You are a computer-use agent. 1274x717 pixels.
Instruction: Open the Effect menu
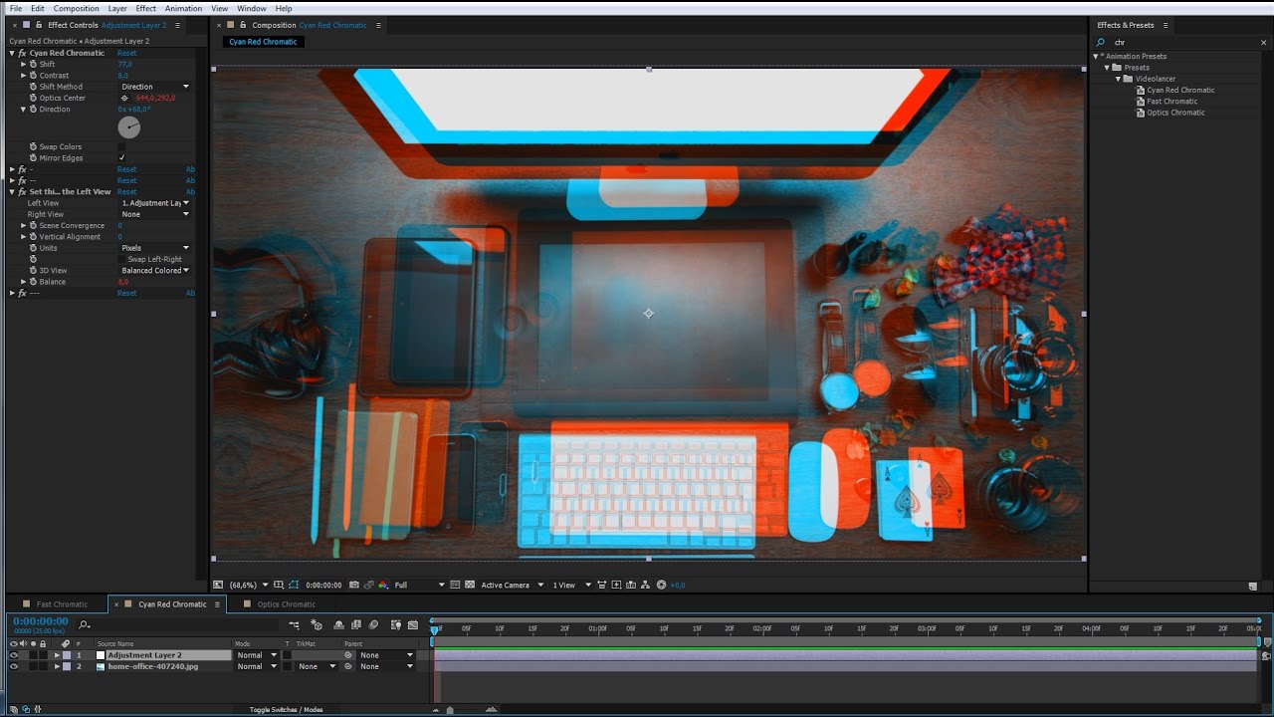tap(145, 8)
